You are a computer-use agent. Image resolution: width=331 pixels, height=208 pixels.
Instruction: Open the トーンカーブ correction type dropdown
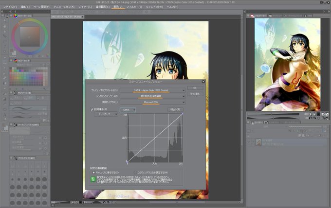(x=106, y=114)
